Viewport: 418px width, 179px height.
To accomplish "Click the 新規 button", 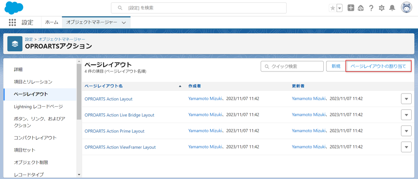I will pyautogui.click(x=336, y=66).
